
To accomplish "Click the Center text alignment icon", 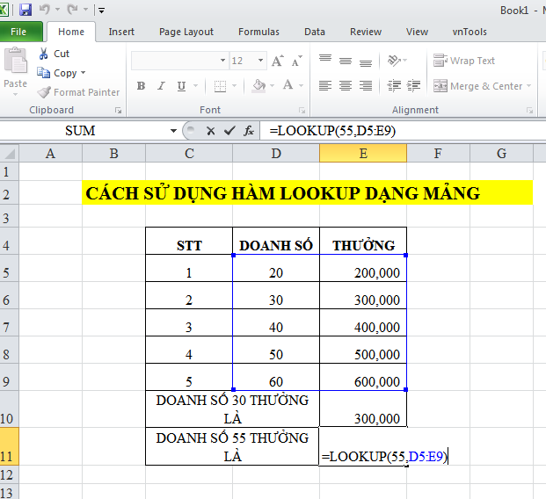I will (346, 85).
